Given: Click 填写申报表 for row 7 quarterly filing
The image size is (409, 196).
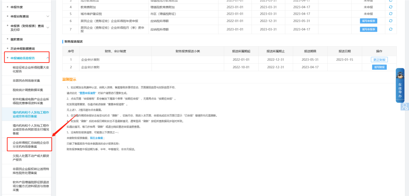Looking at the screenshot, I should tap(368, 29).
